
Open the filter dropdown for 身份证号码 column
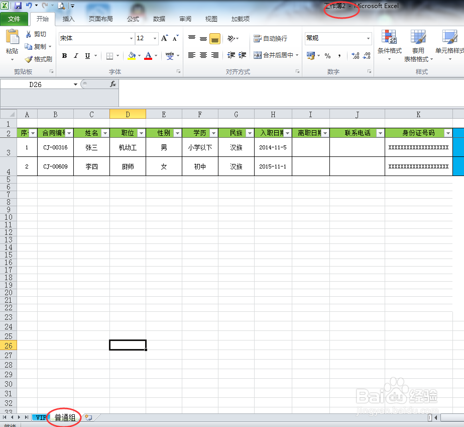448,133
